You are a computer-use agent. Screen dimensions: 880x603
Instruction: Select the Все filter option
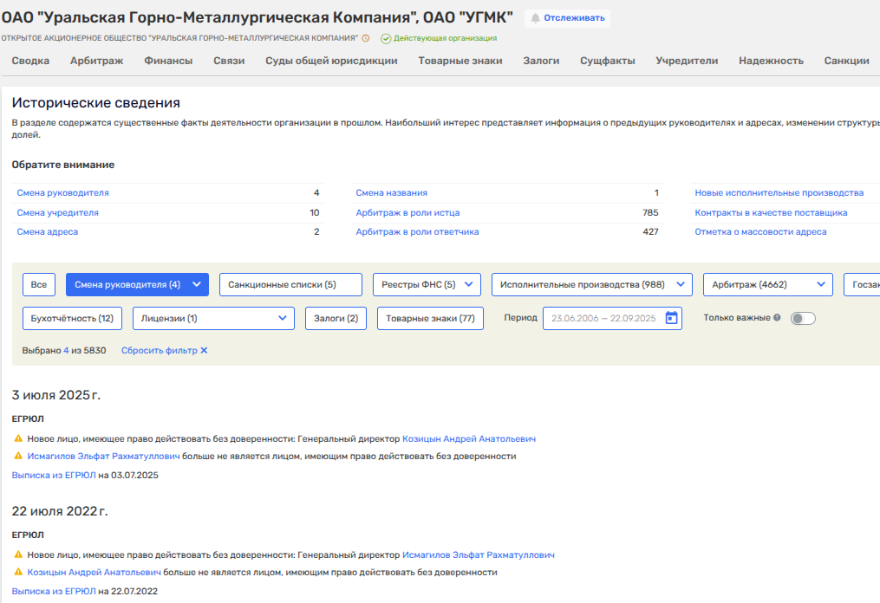point(39,284)
